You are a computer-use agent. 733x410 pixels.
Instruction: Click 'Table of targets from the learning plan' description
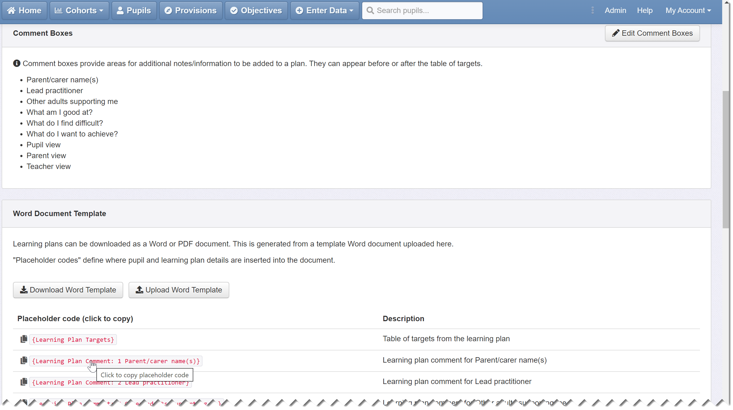(446, 339)
